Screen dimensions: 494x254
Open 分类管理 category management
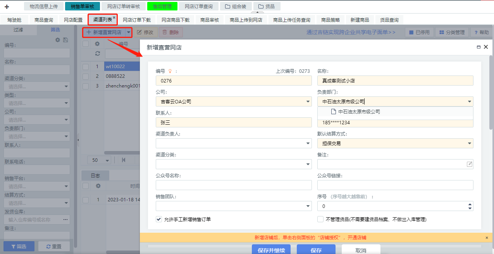452,33
